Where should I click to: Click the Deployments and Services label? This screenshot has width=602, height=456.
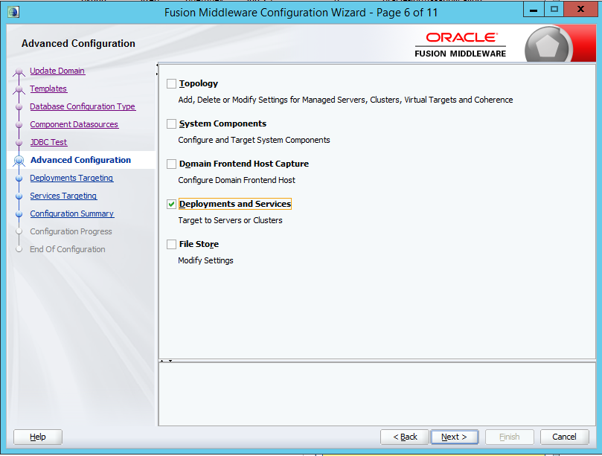tap(235, 204)
